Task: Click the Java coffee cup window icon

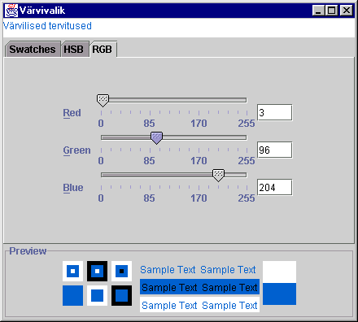Action: (11, 11)
